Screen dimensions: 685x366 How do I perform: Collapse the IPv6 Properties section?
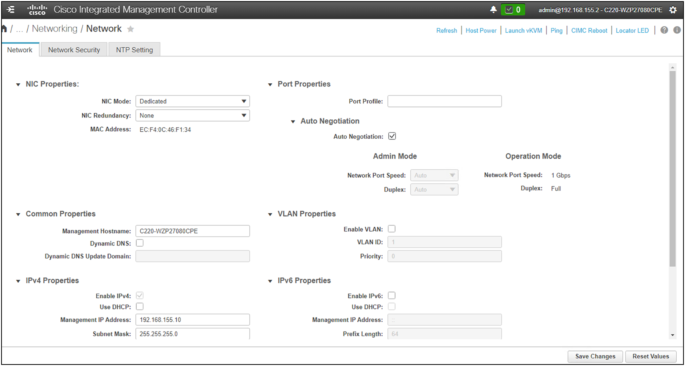[270, 281]
